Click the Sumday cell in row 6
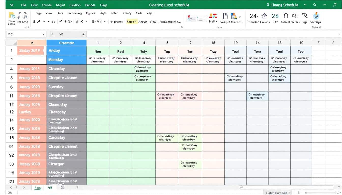The image size is (342, 195). [x=66, y=87]
